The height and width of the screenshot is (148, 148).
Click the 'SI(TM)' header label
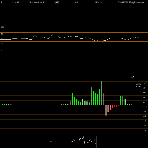[x=56, y=2]
